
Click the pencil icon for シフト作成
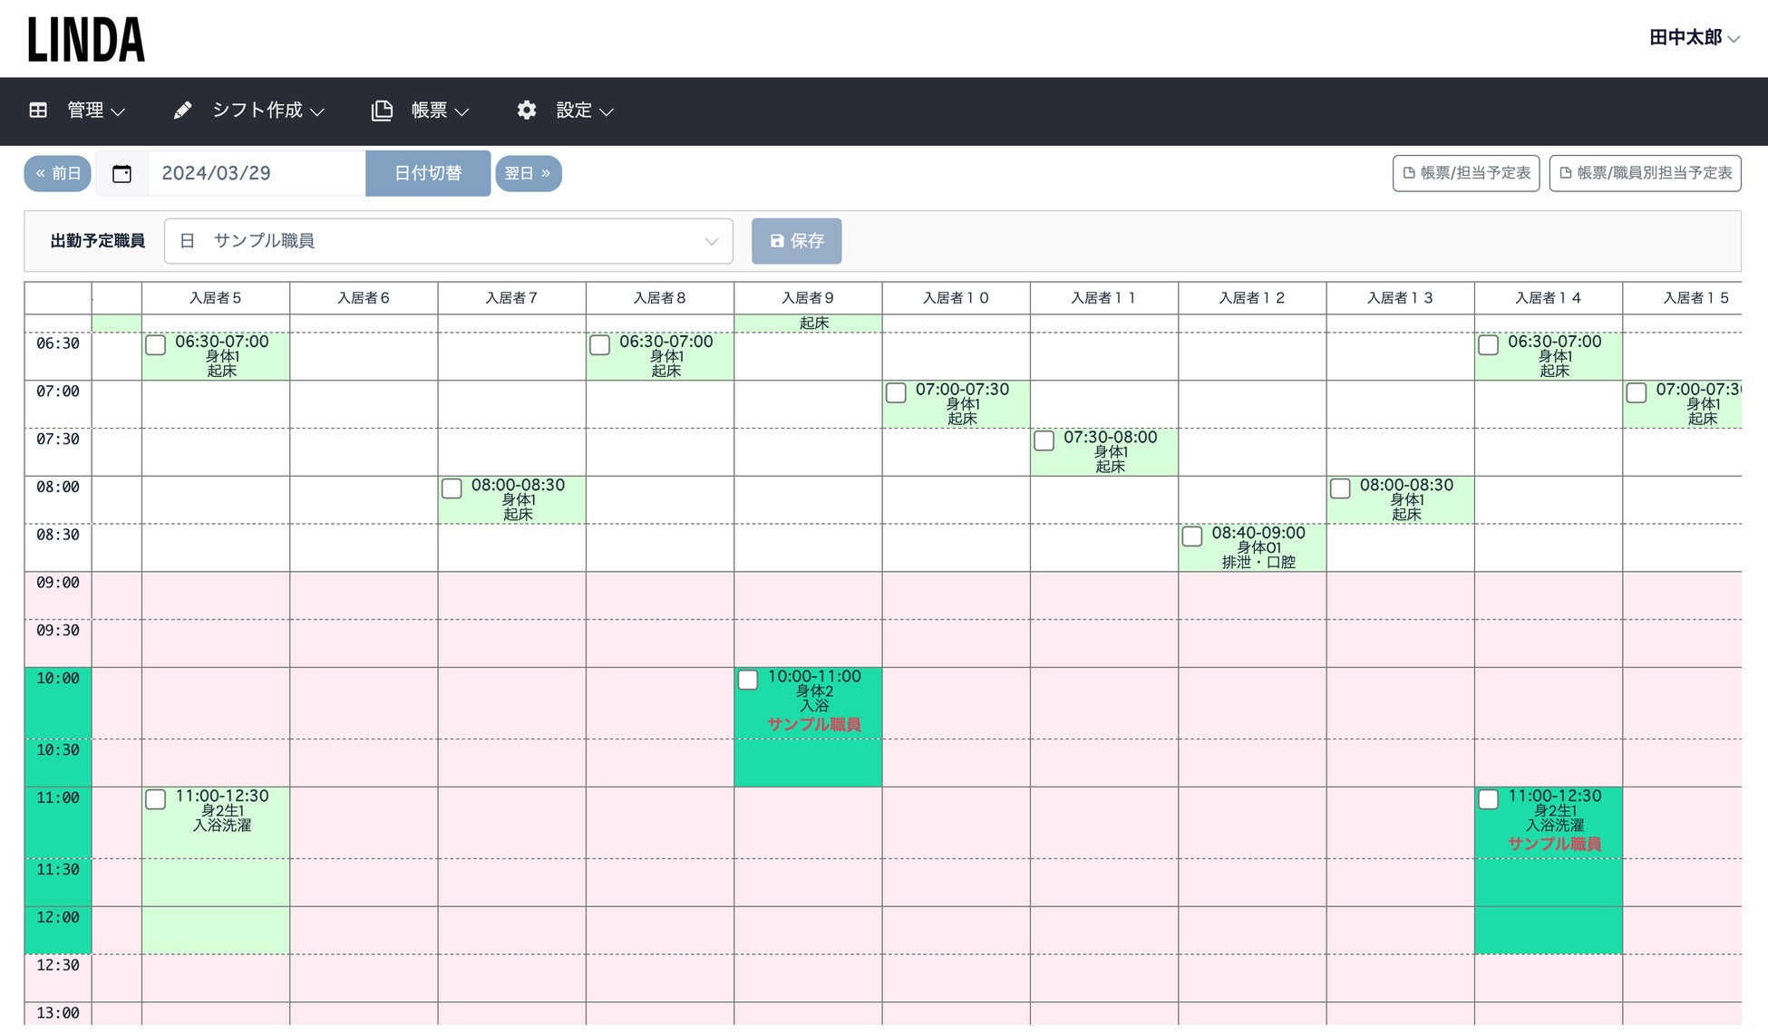(x=182, y=111)
